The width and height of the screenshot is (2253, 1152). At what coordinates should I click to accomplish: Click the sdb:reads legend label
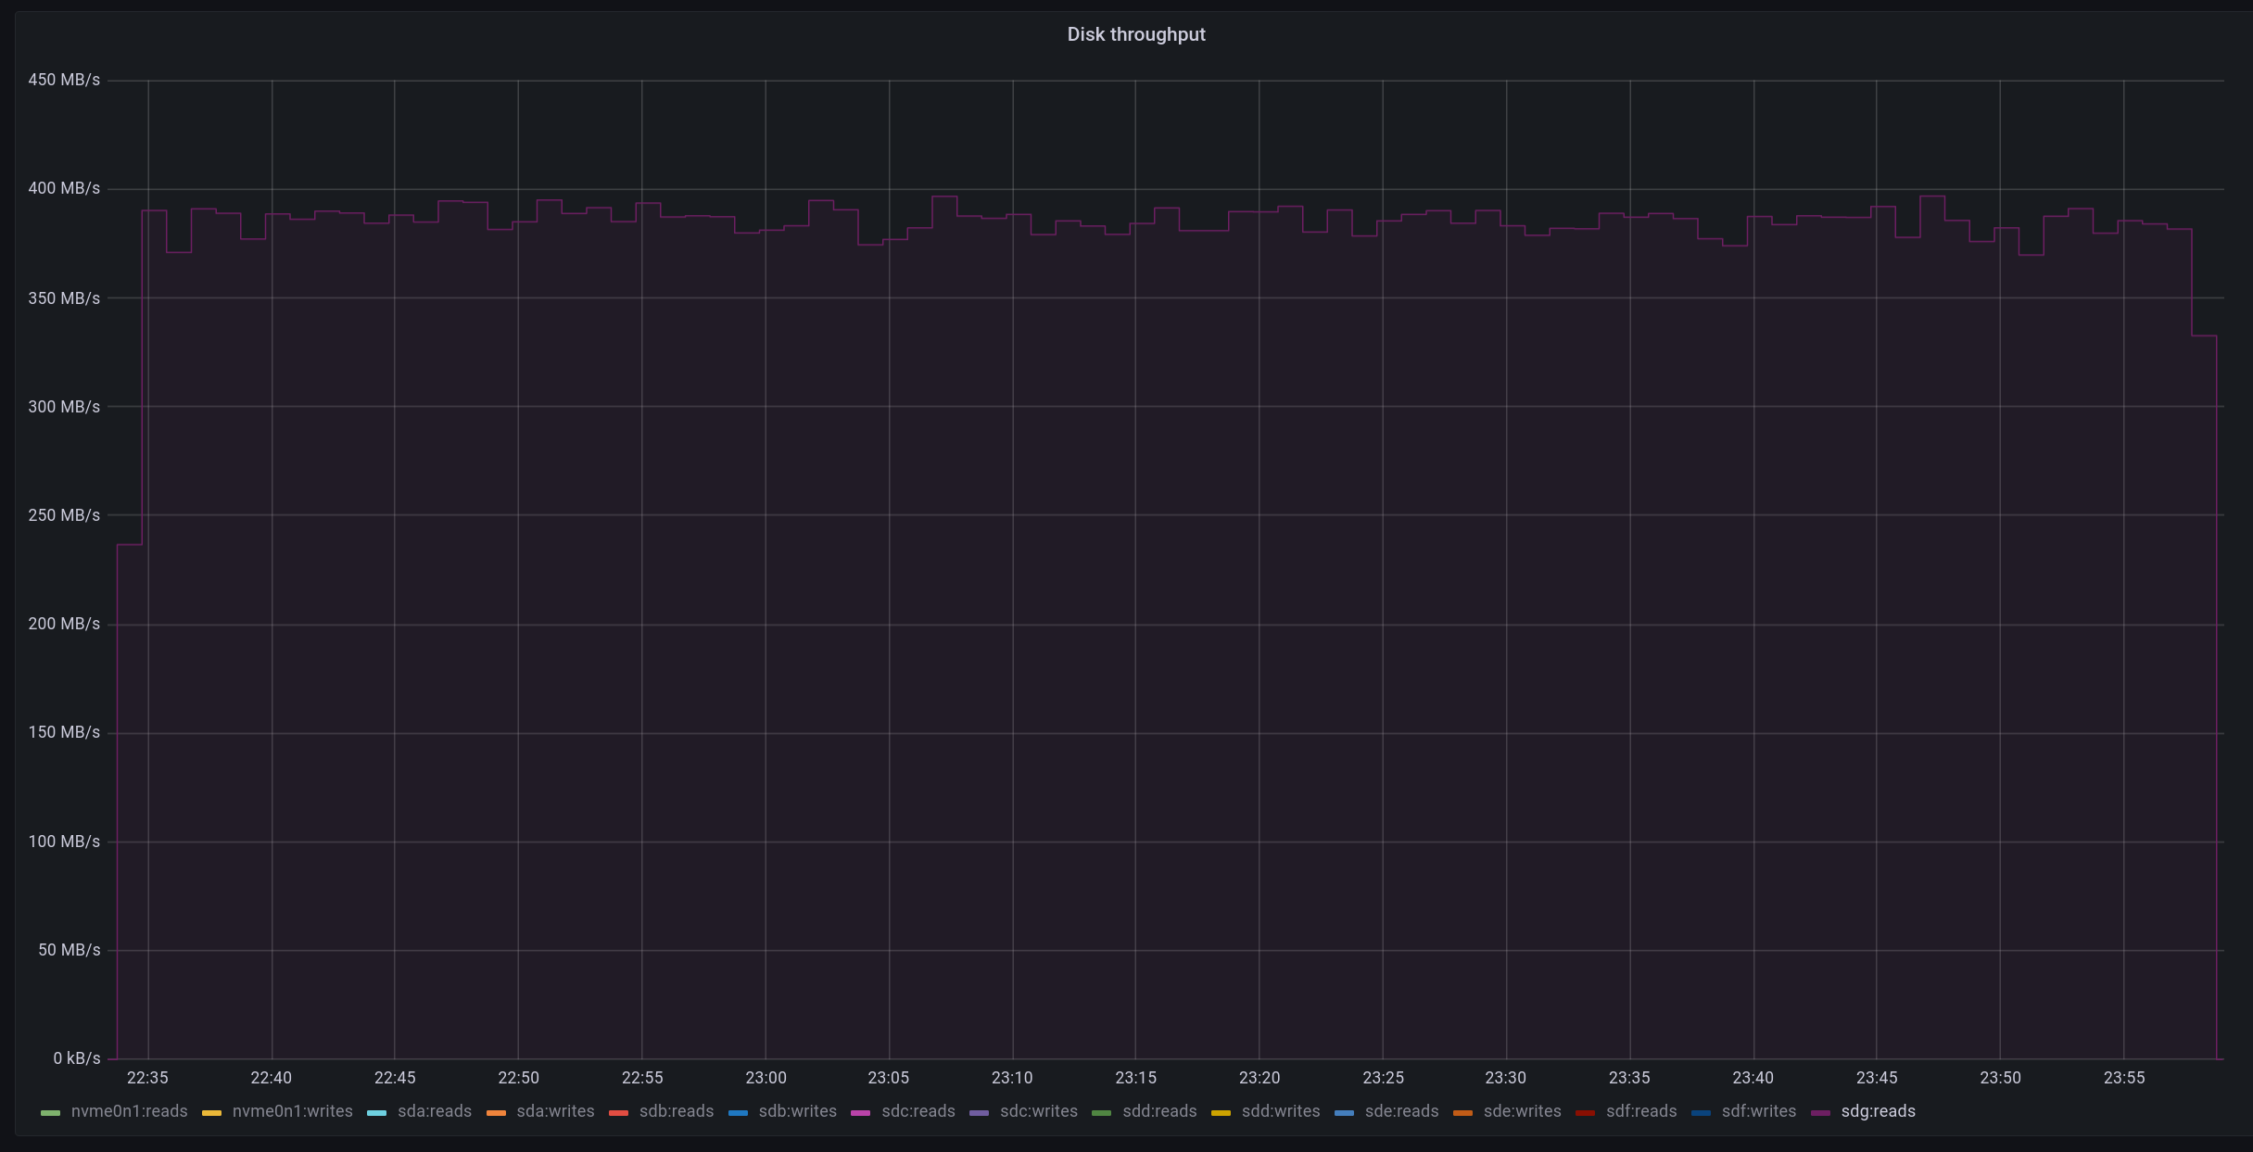(x=676, y=1111)
